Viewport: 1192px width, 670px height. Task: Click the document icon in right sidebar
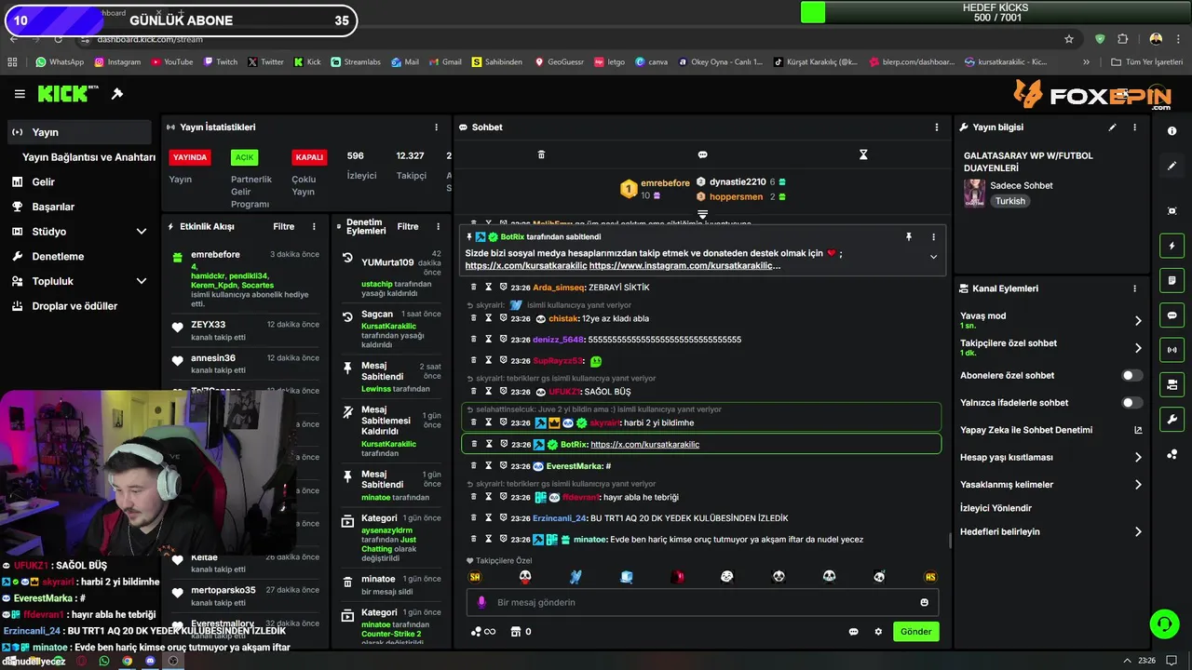(x=1172, y=280)
